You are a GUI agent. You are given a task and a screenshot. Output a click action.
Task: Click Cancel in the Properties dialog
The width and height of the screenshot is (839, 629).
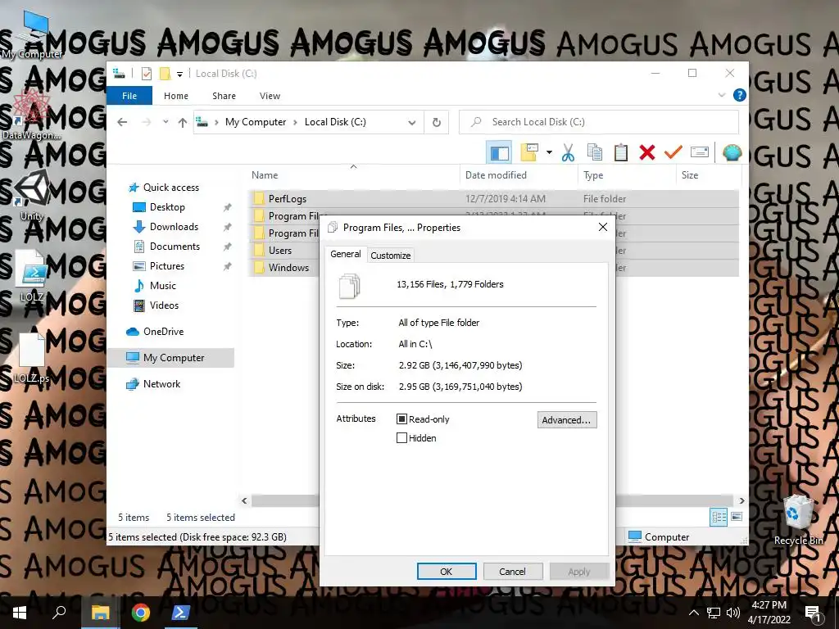click(512, 571)
